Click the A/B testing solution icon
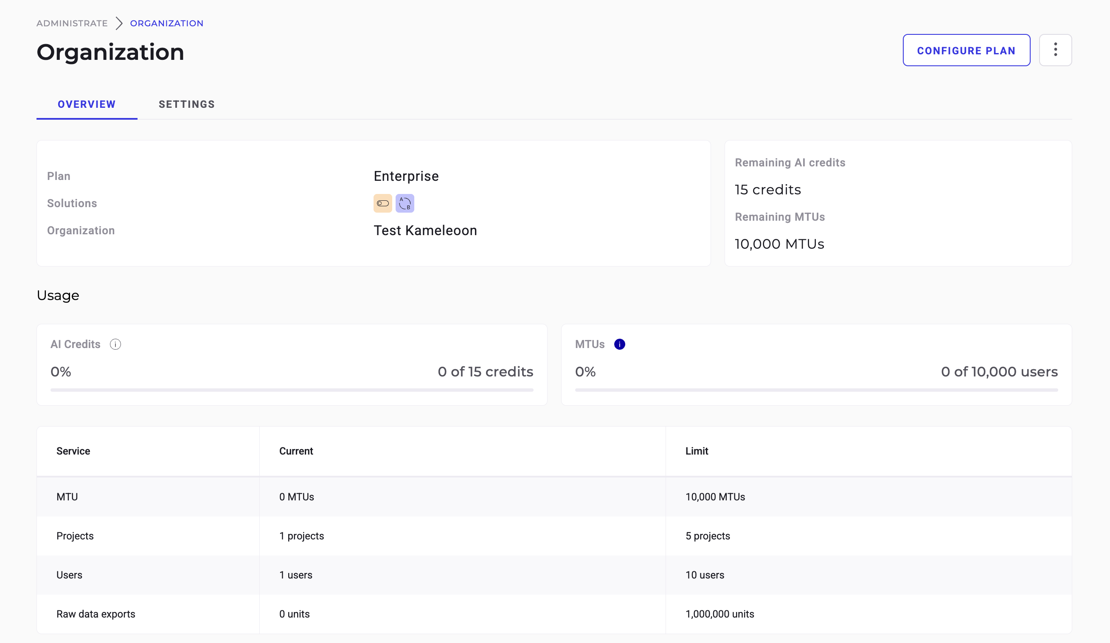This screenshot has width=1110, height=643. 405,203
